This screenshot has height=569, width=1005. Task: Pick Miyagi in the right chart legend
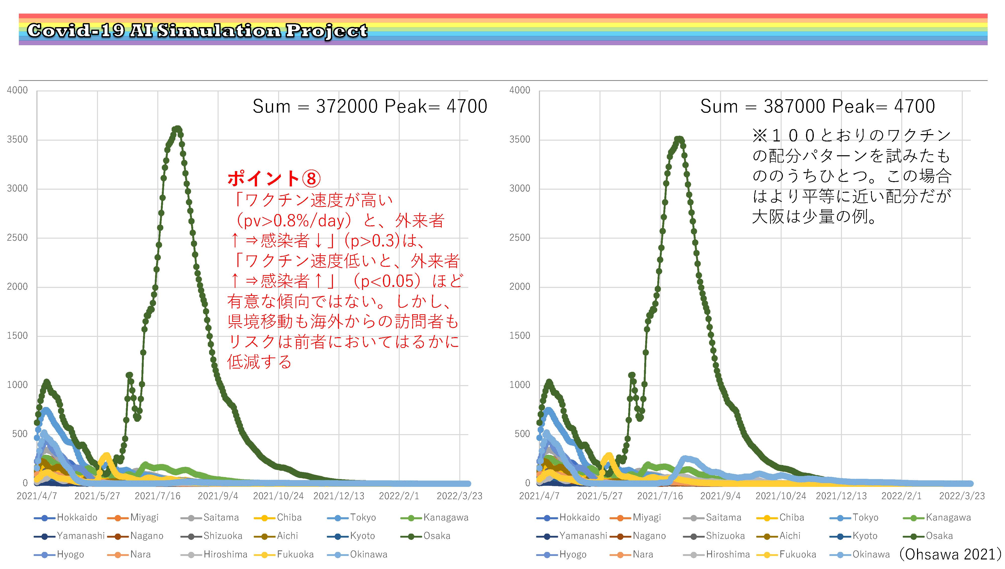(x=635, y=518)
